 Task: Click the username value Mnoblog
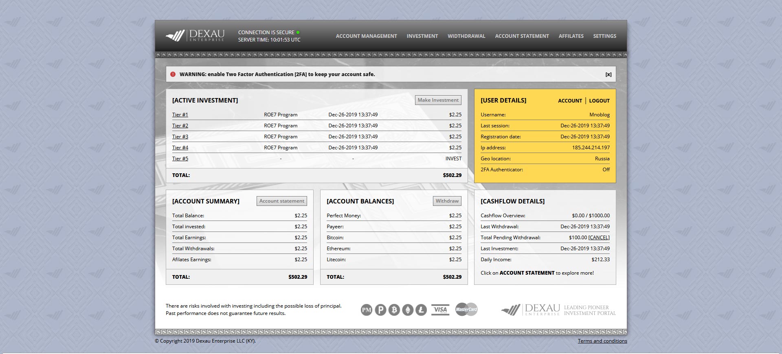point(600,115)
